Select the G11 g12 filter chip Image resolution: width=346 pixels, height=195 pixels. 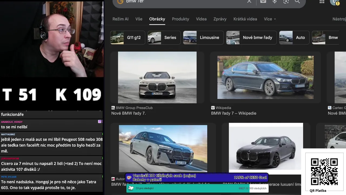pyautogui.click(x=128, y=37)
